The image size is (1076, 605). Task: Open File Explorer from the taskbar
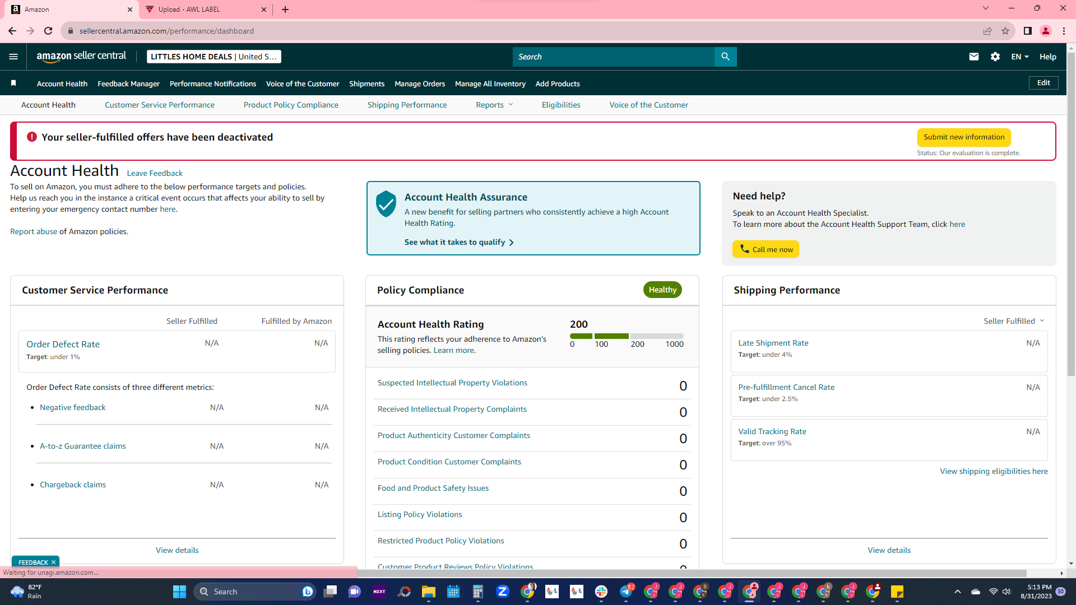tap(429, 592)
